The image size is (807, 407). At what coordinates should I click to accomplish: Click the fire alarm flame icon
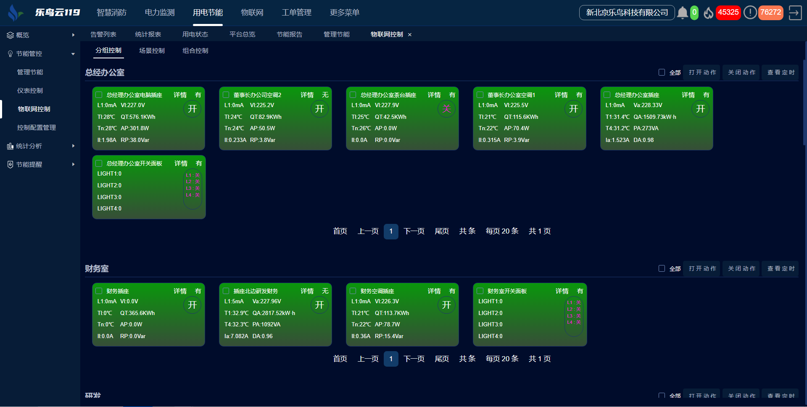tap(708, 13)
